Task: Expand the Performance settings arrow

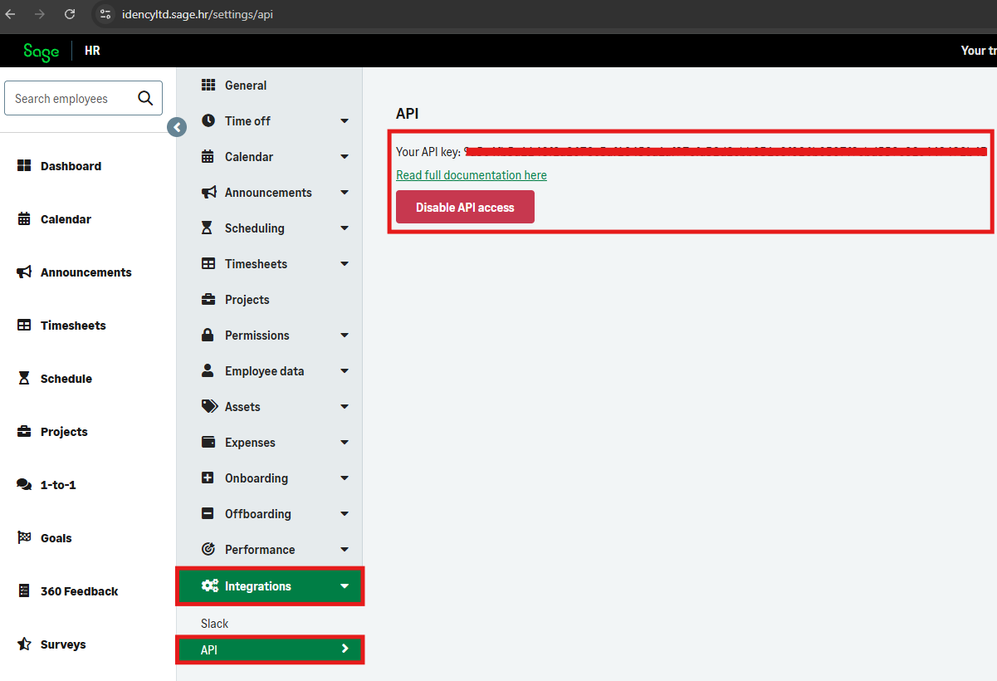Action: click(x=345, y=550)
